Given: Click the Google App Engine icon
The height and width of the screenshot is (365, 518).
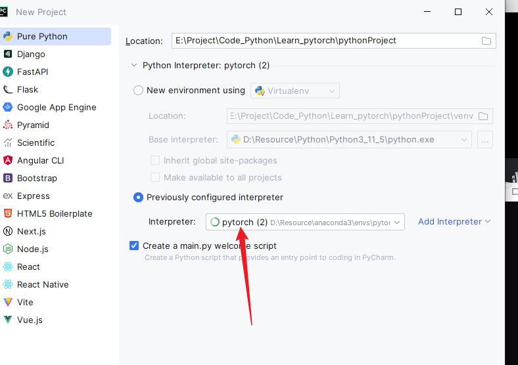Looking at the screenshot, I should coord(8,107).
